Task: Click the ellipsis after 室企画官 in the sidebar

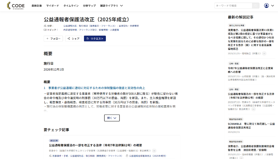Action: 253,109
